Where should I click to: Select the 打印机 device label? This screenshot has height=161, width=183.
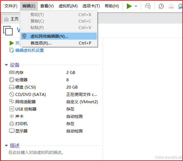21,124
